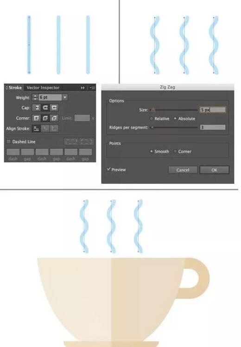This screenshot has width=241, height=347.
Task: Enable the Dashed Line checkbox
Action: pos(9,141)
